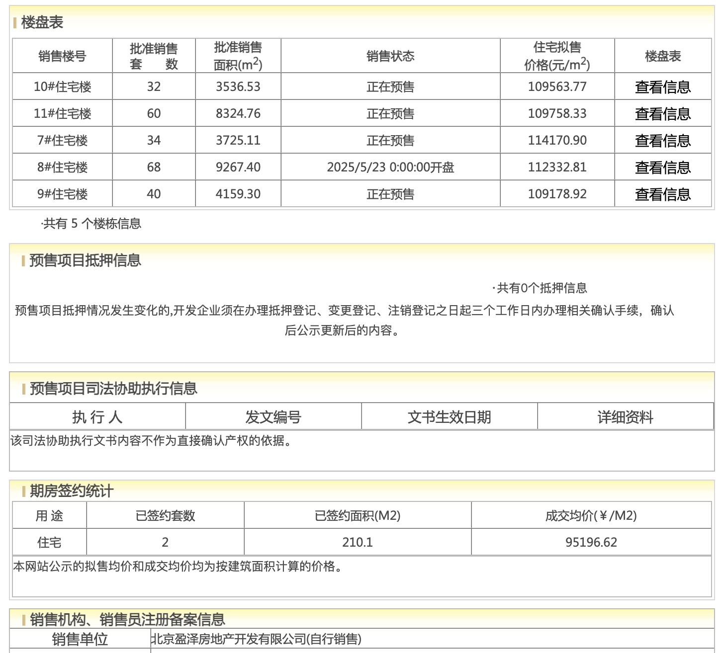Click the 预售项目司法协助执行信息 heading
The image size is (721, 653).
[x=113, y=389]
